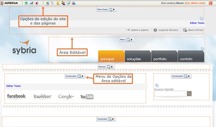This screenshot has height=127, width=216.
Task: Expand the Conteúdo options arrow
Action: pyautogui.click(x=113, y=119)
